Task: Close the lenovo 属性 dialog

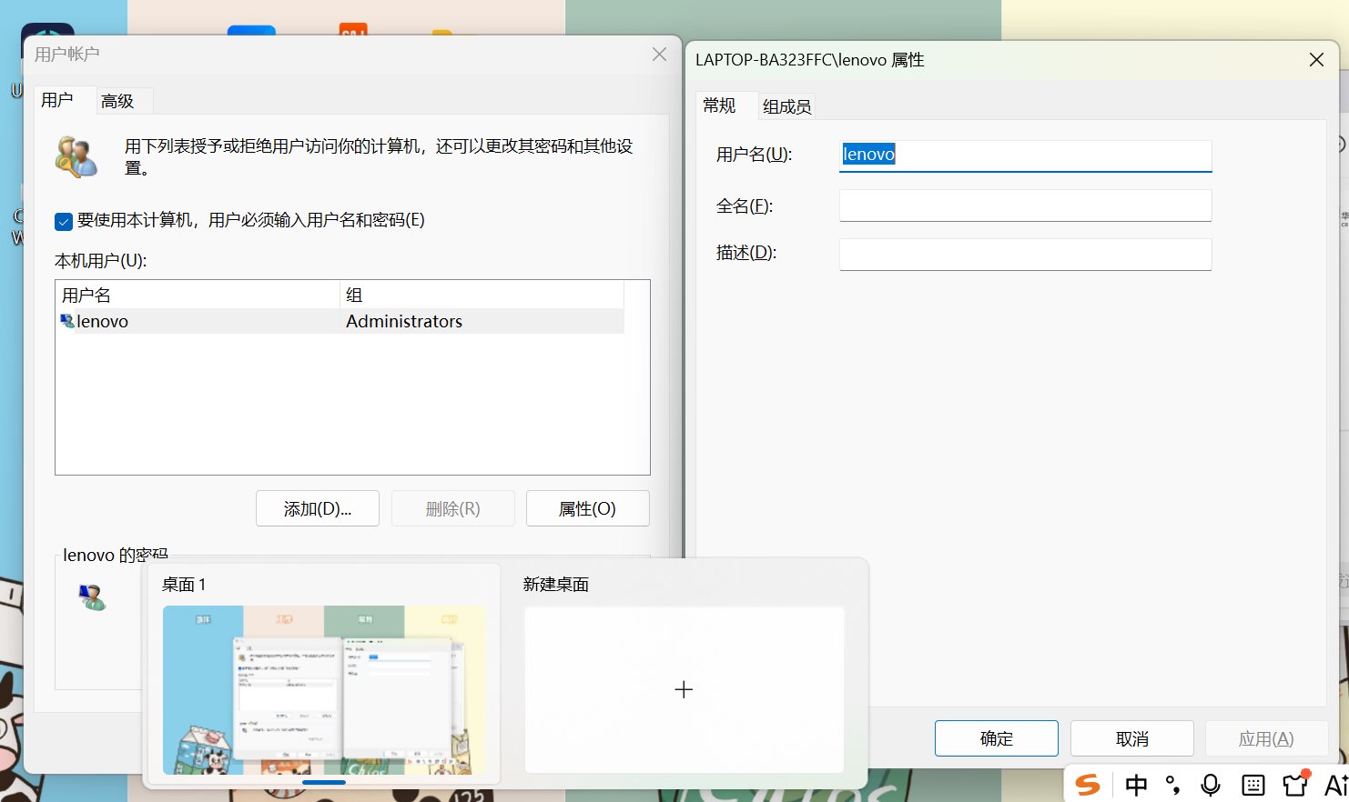Action: [x=1316, y=60]
